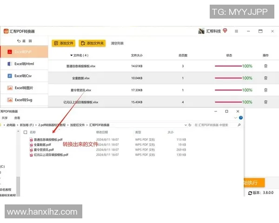
Task: Click the 汇帮PDF转换器 app logo
Action: [6, 31]
